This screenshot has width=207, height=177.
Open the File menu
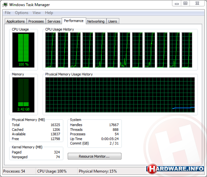coord(8,13)
